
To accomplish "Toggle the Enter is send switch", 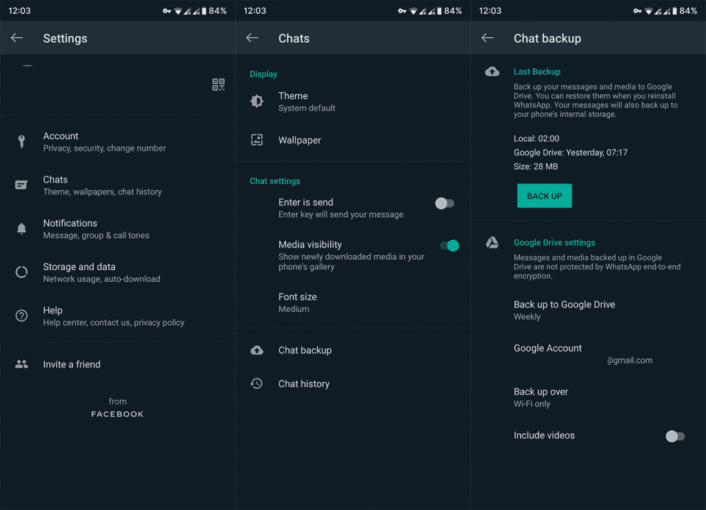I will click(x=445, y=203).
